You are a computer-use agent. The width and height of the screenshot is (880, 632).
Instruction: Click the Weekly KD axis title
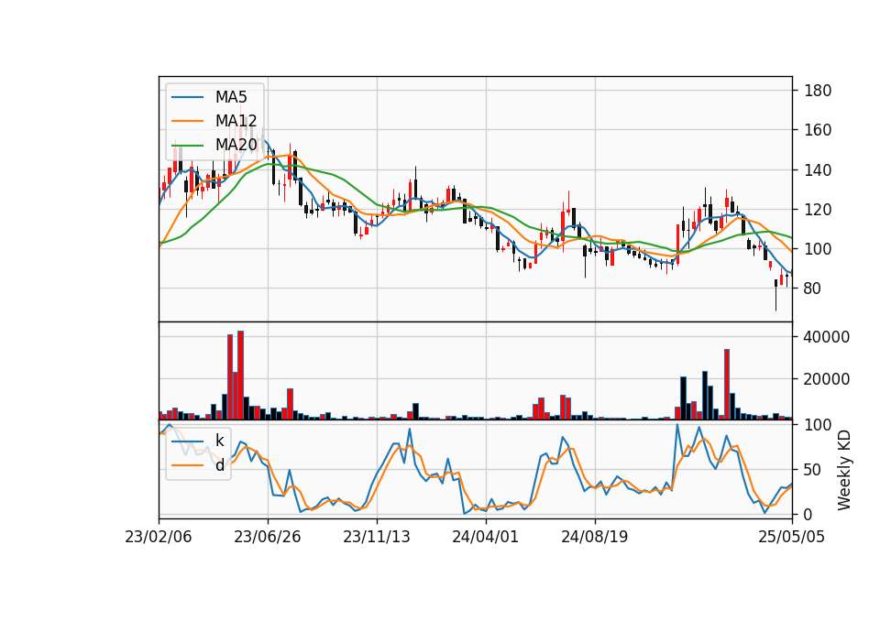coord(844,470)
